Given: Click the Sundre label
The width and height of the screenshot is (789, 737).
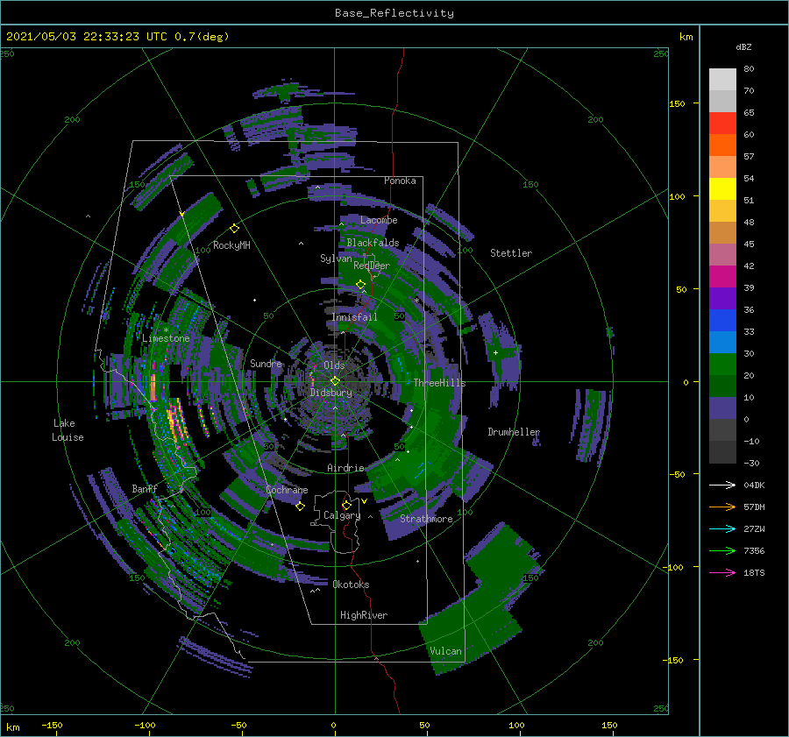Looking at the screenshot, I should coord(266,363).
